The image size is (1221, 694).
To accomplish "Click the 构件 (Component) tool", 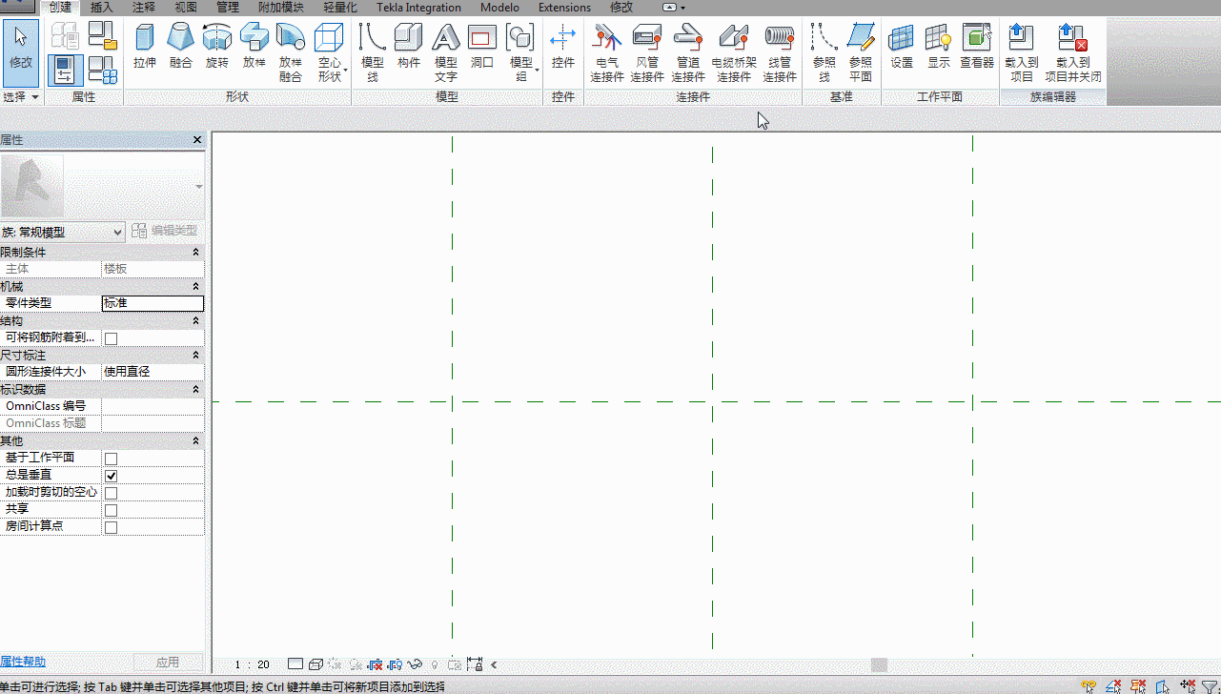I will [408, 46].
